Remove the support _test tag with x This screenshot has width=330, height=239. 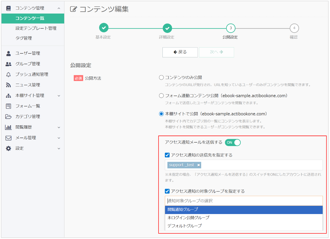199,165
